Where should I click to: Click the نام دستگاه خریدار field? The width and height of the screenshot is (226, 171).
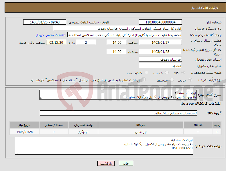[117, 29]
